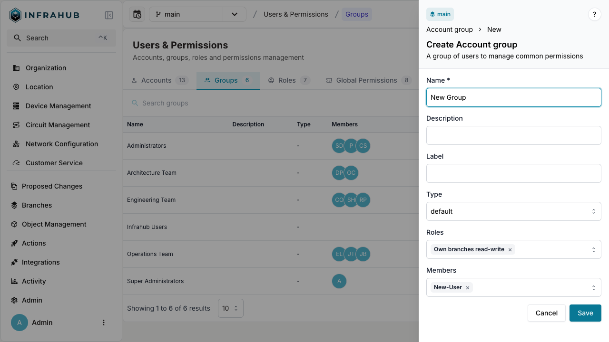Expand the Type dropdown set to default
The height and width of the screenshot is (342, 609).
[x=513, y=211]
